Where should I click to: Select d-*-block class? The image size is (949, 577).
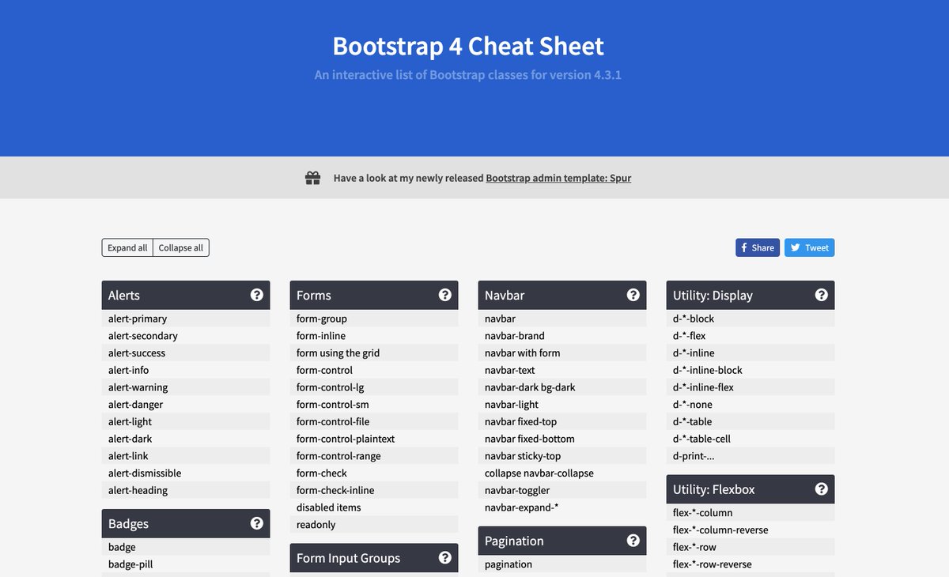751,319
